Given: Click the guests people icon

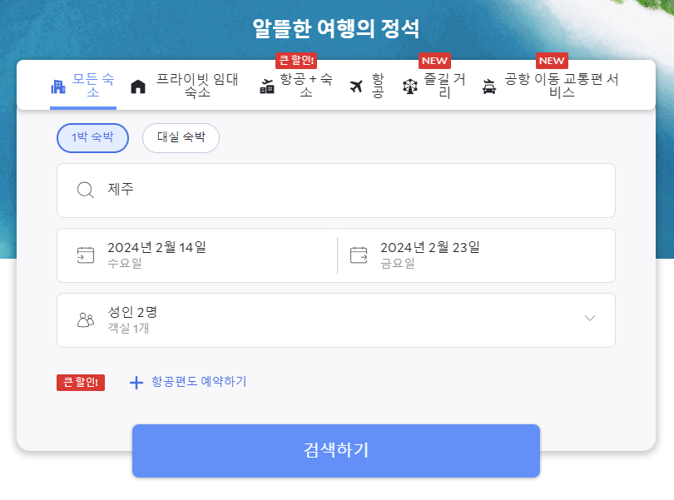Looking at the screenshot, I should point(85,319).
